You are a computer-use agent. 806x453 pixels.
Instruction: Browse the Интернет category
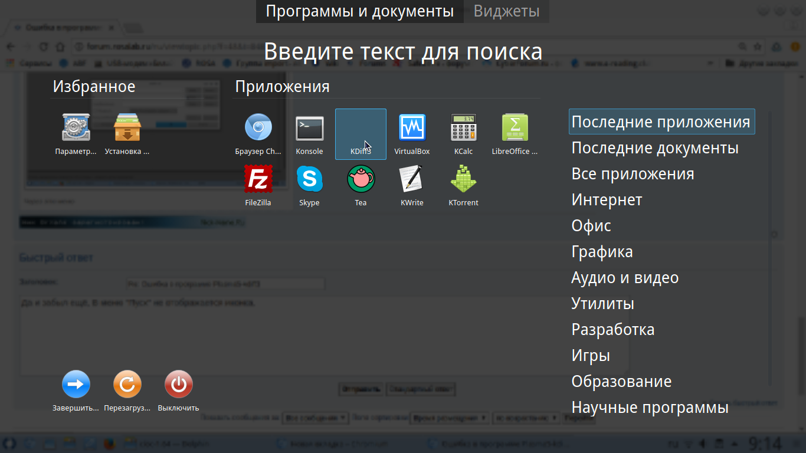[x=607, y=199]
